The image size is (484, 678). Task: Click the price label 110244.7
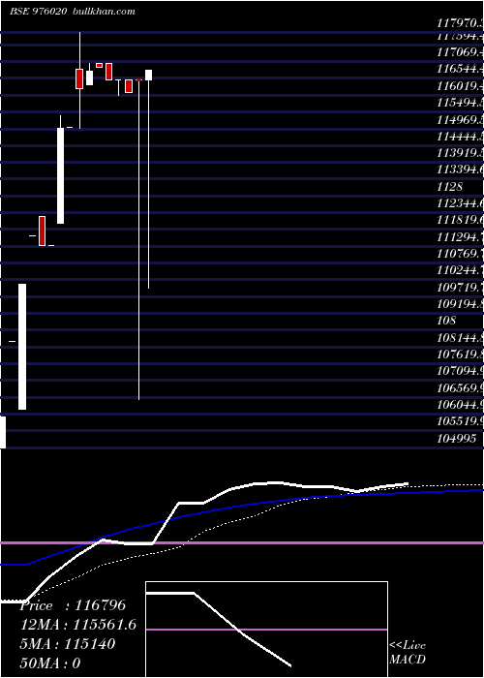pyautogui.click(x=460, y=270)
